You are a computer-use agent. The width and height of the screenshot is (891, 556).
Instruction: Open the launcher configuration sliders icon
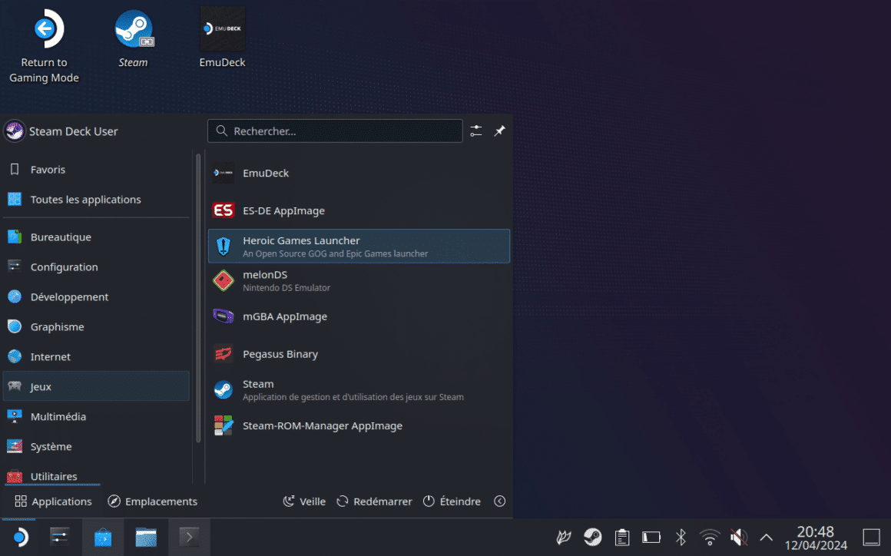476,131
